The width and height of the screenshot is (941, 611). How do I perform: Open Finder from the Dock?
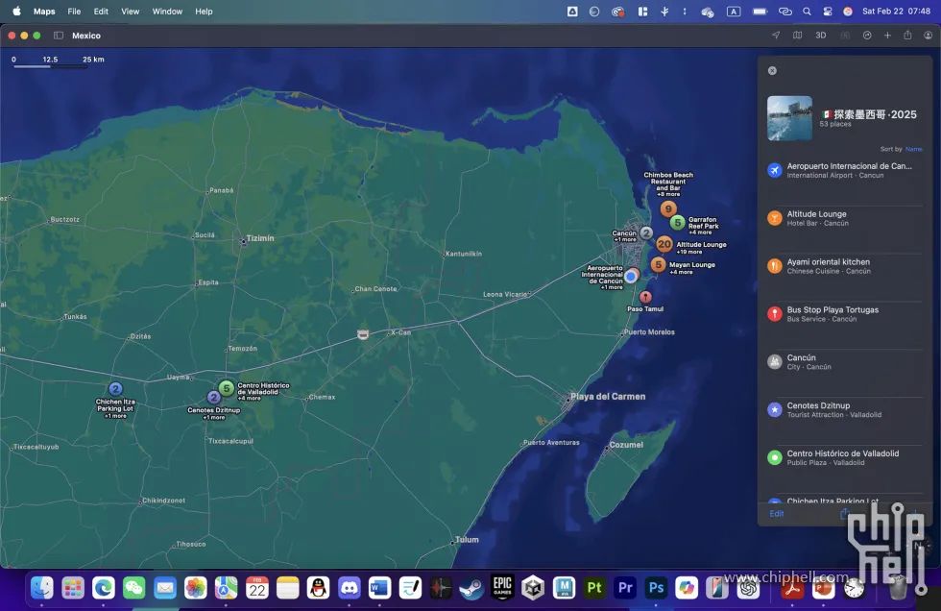tap(42, 588)
